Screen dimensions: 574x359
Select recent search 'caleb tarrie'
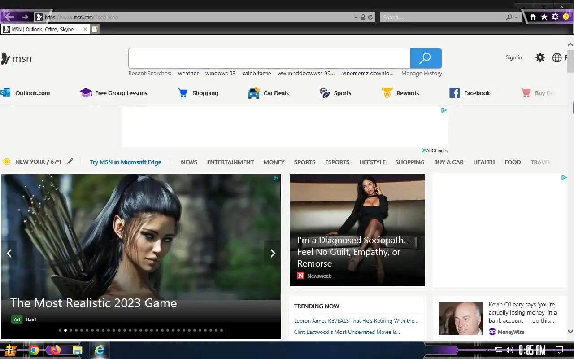(x=257, y=73)
